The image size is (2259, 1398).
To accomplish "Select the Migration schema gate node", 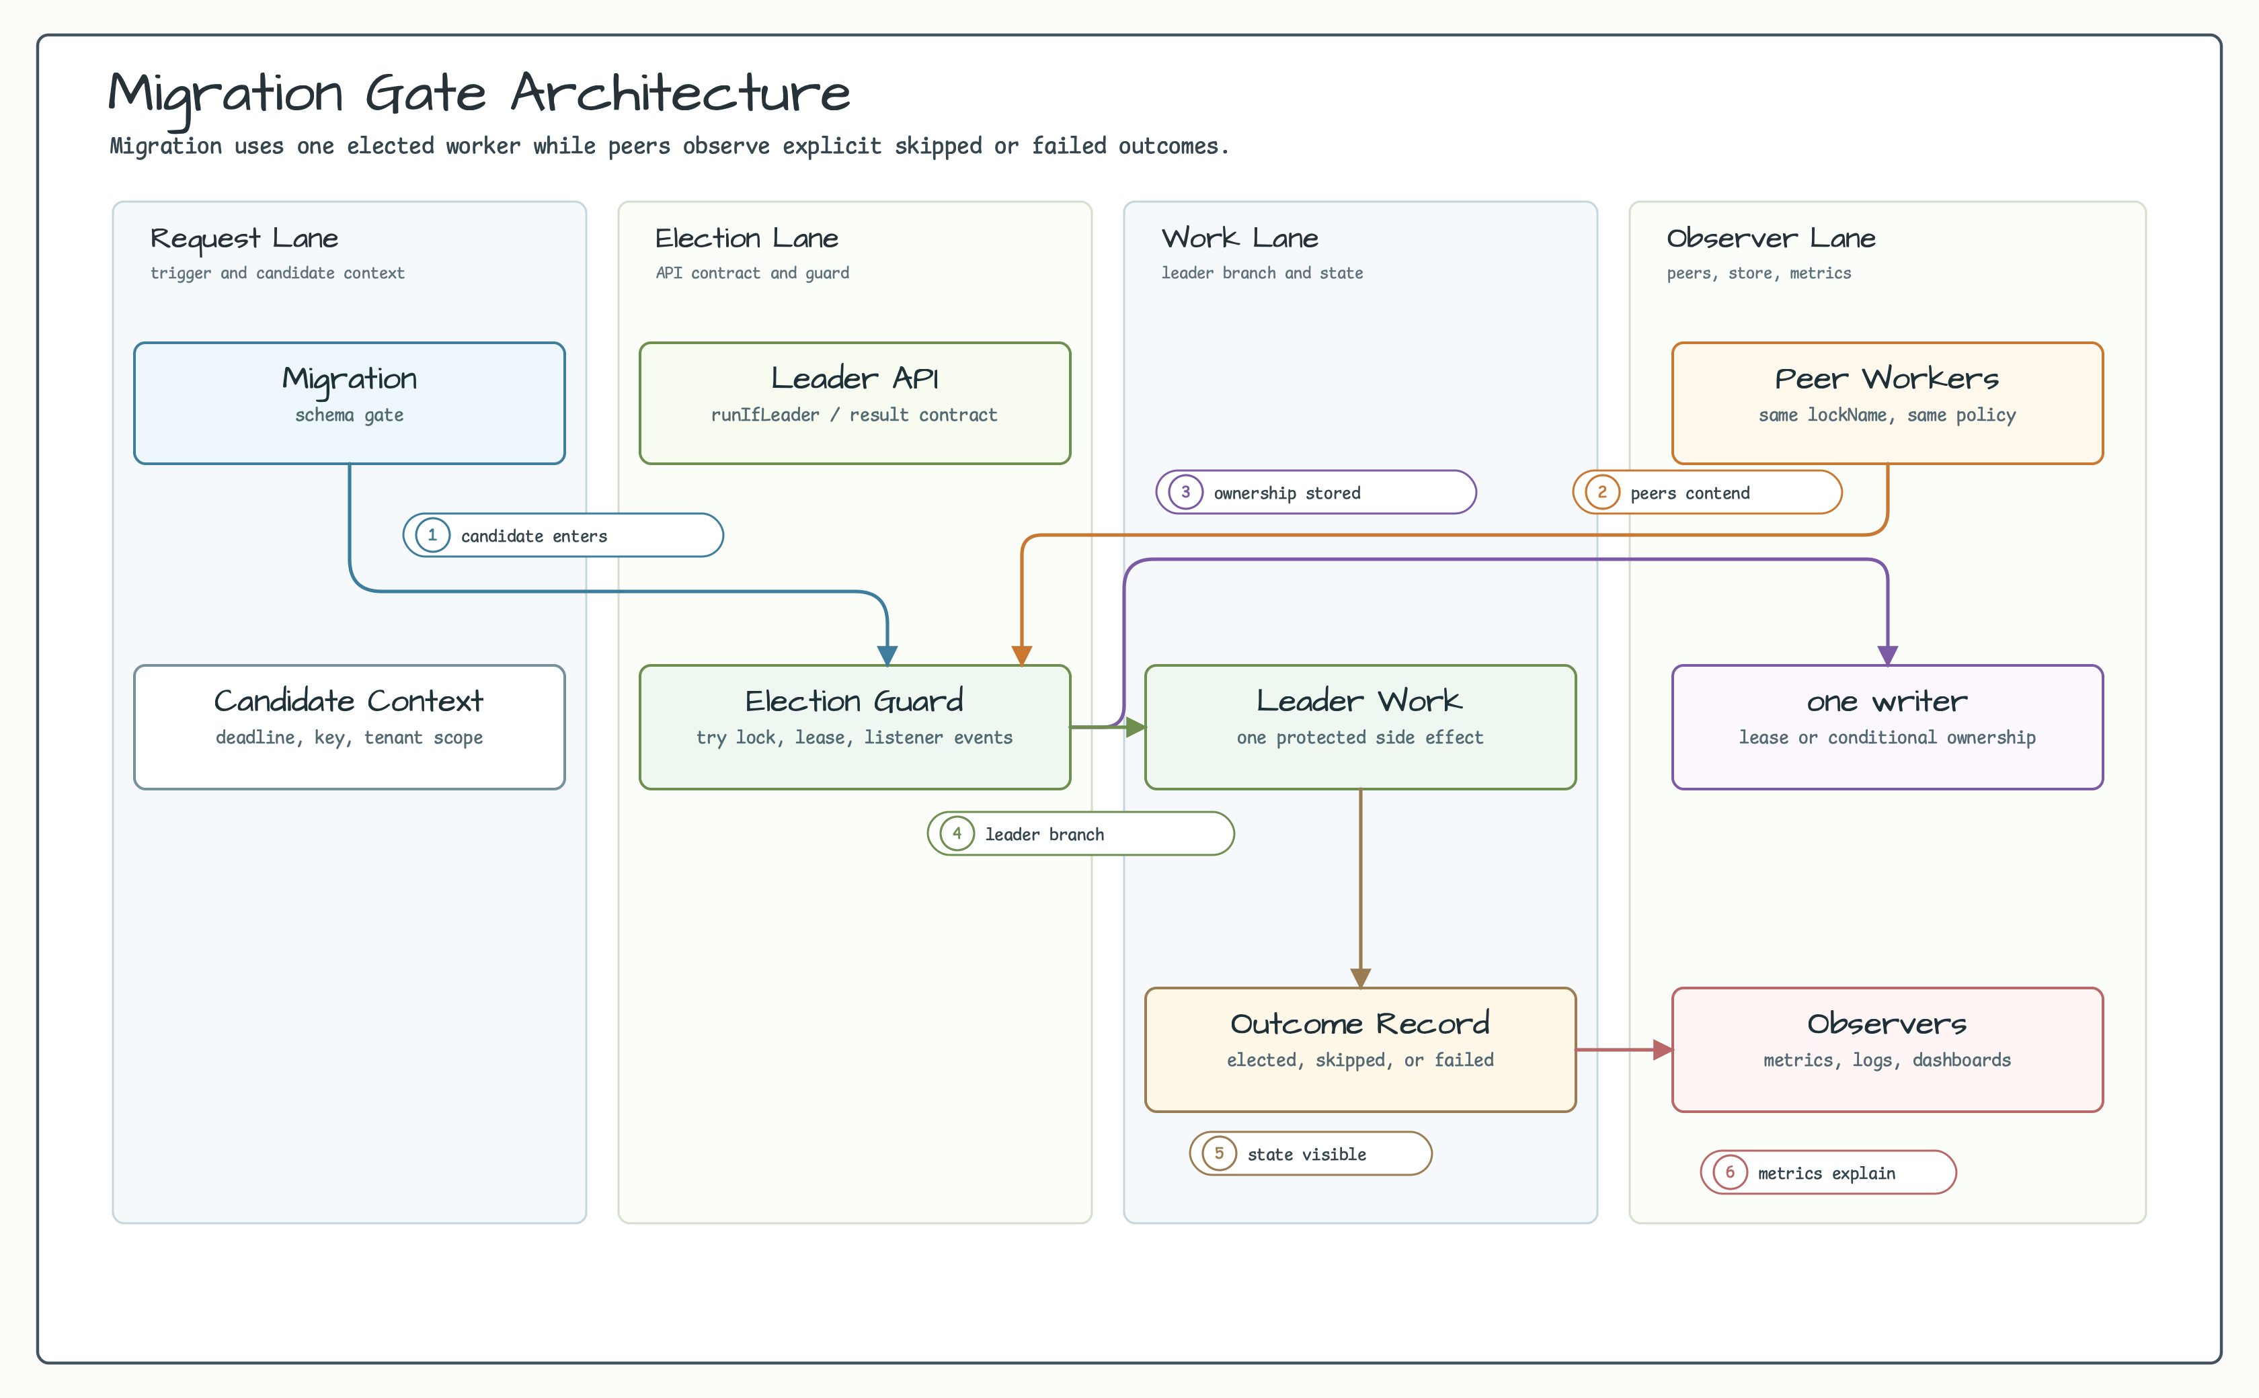I will point(350,403).
